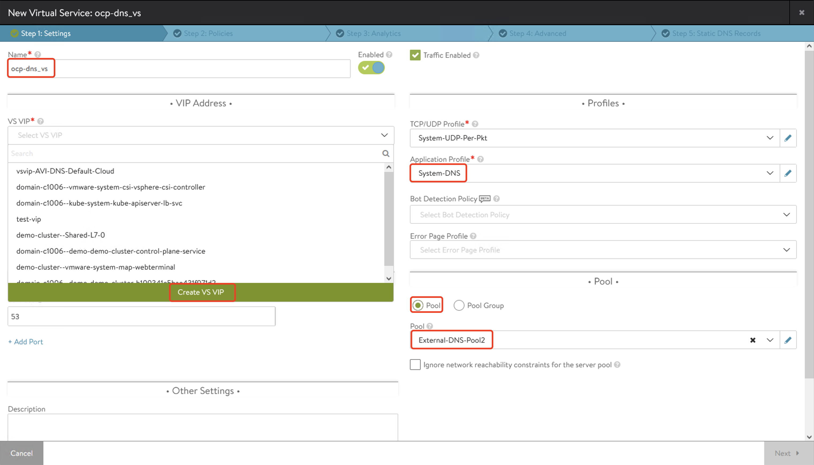Choose test-vip from the VS VIP list
Screen dimensions: 814x465
[x=29, y=219]
